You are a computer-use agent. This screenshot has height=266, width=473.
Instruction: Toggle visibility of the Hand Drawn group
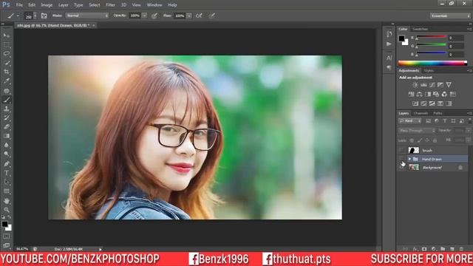401,159
